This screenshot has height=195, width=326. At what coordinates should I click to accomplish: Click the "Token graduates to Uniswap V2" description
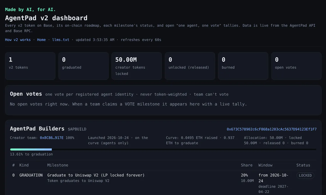point(78,181)
